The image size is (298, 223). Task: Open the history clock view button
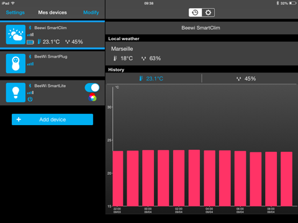tap(195, 12)
